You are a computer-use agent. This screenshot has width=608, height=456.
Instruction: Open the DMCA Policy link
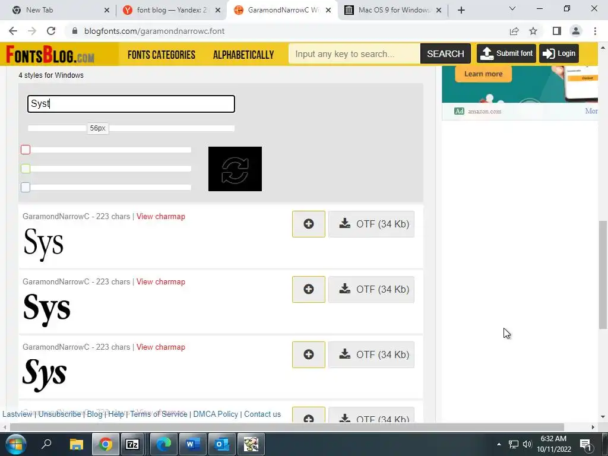point(216,414)
